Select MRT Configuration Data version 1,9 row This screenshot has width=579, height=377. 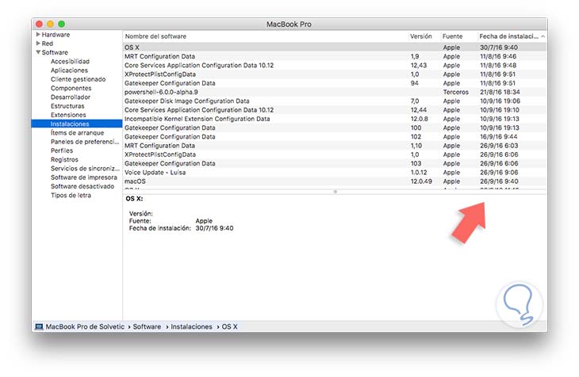coord(335,56)
